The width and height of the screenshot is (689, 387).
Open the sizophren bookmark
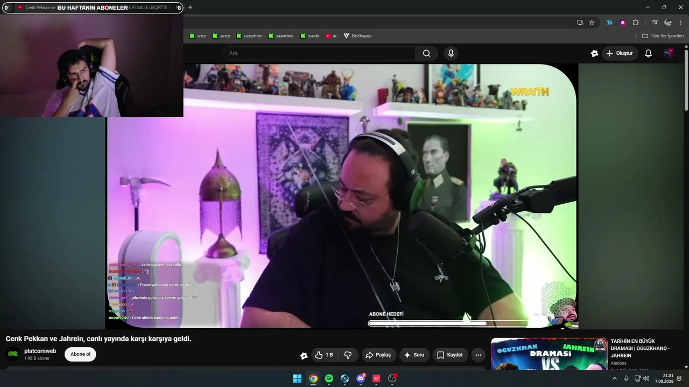click(x=249, y=36)
